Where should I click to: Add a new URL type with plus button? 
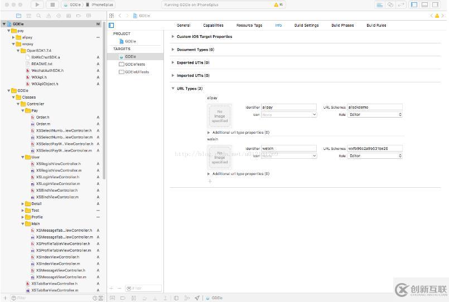(x=210, y=181)
